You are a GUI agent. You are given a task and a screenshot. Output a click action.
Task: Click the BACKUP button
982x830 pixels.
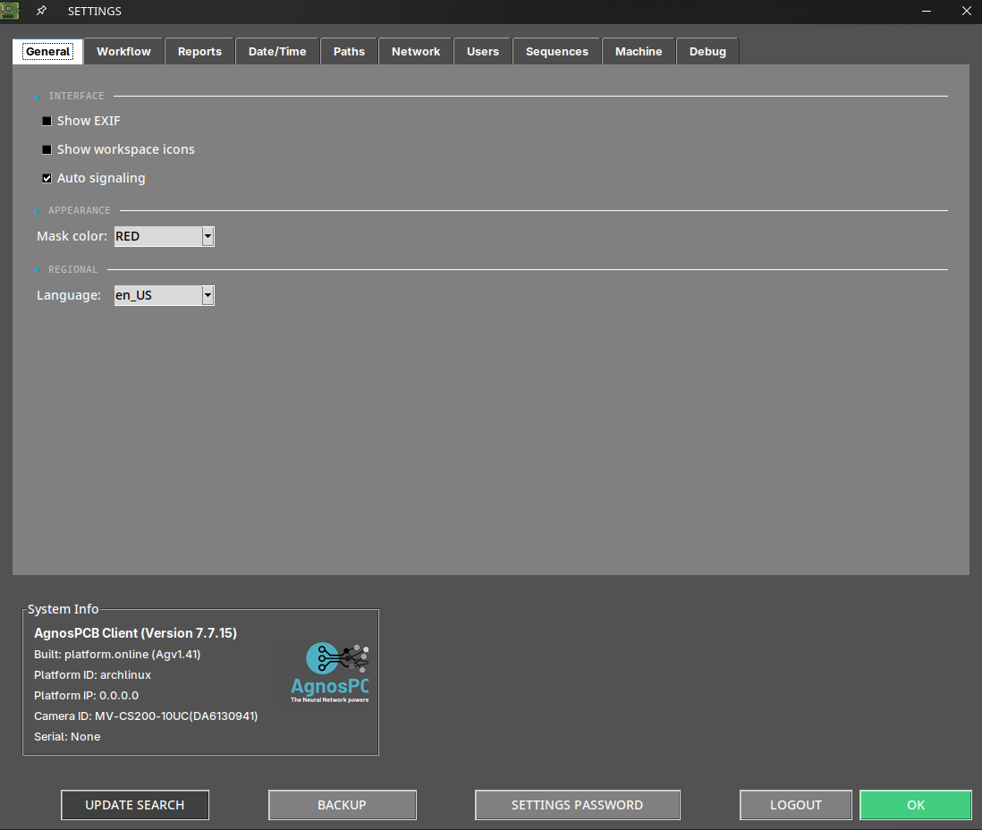(x=342, y=805)
